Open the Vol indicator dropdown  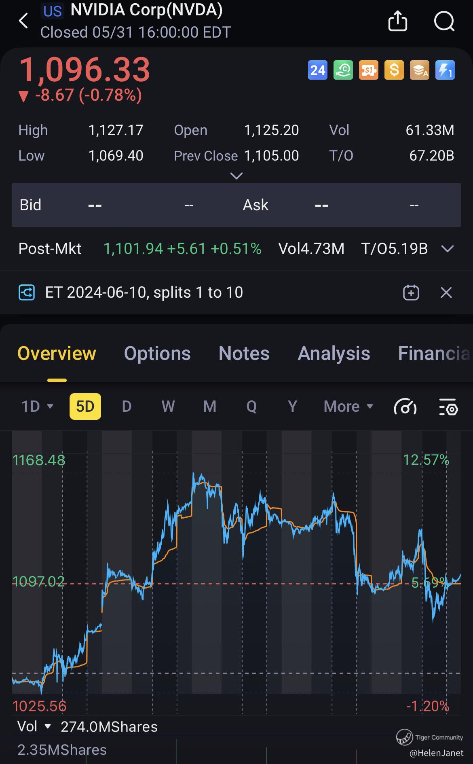click(34, 726)
